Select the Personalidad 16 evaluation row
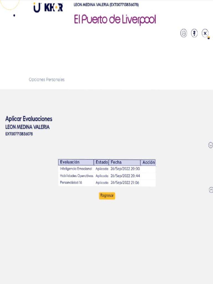Screen dimensions: 213x284 coord(71,182)
